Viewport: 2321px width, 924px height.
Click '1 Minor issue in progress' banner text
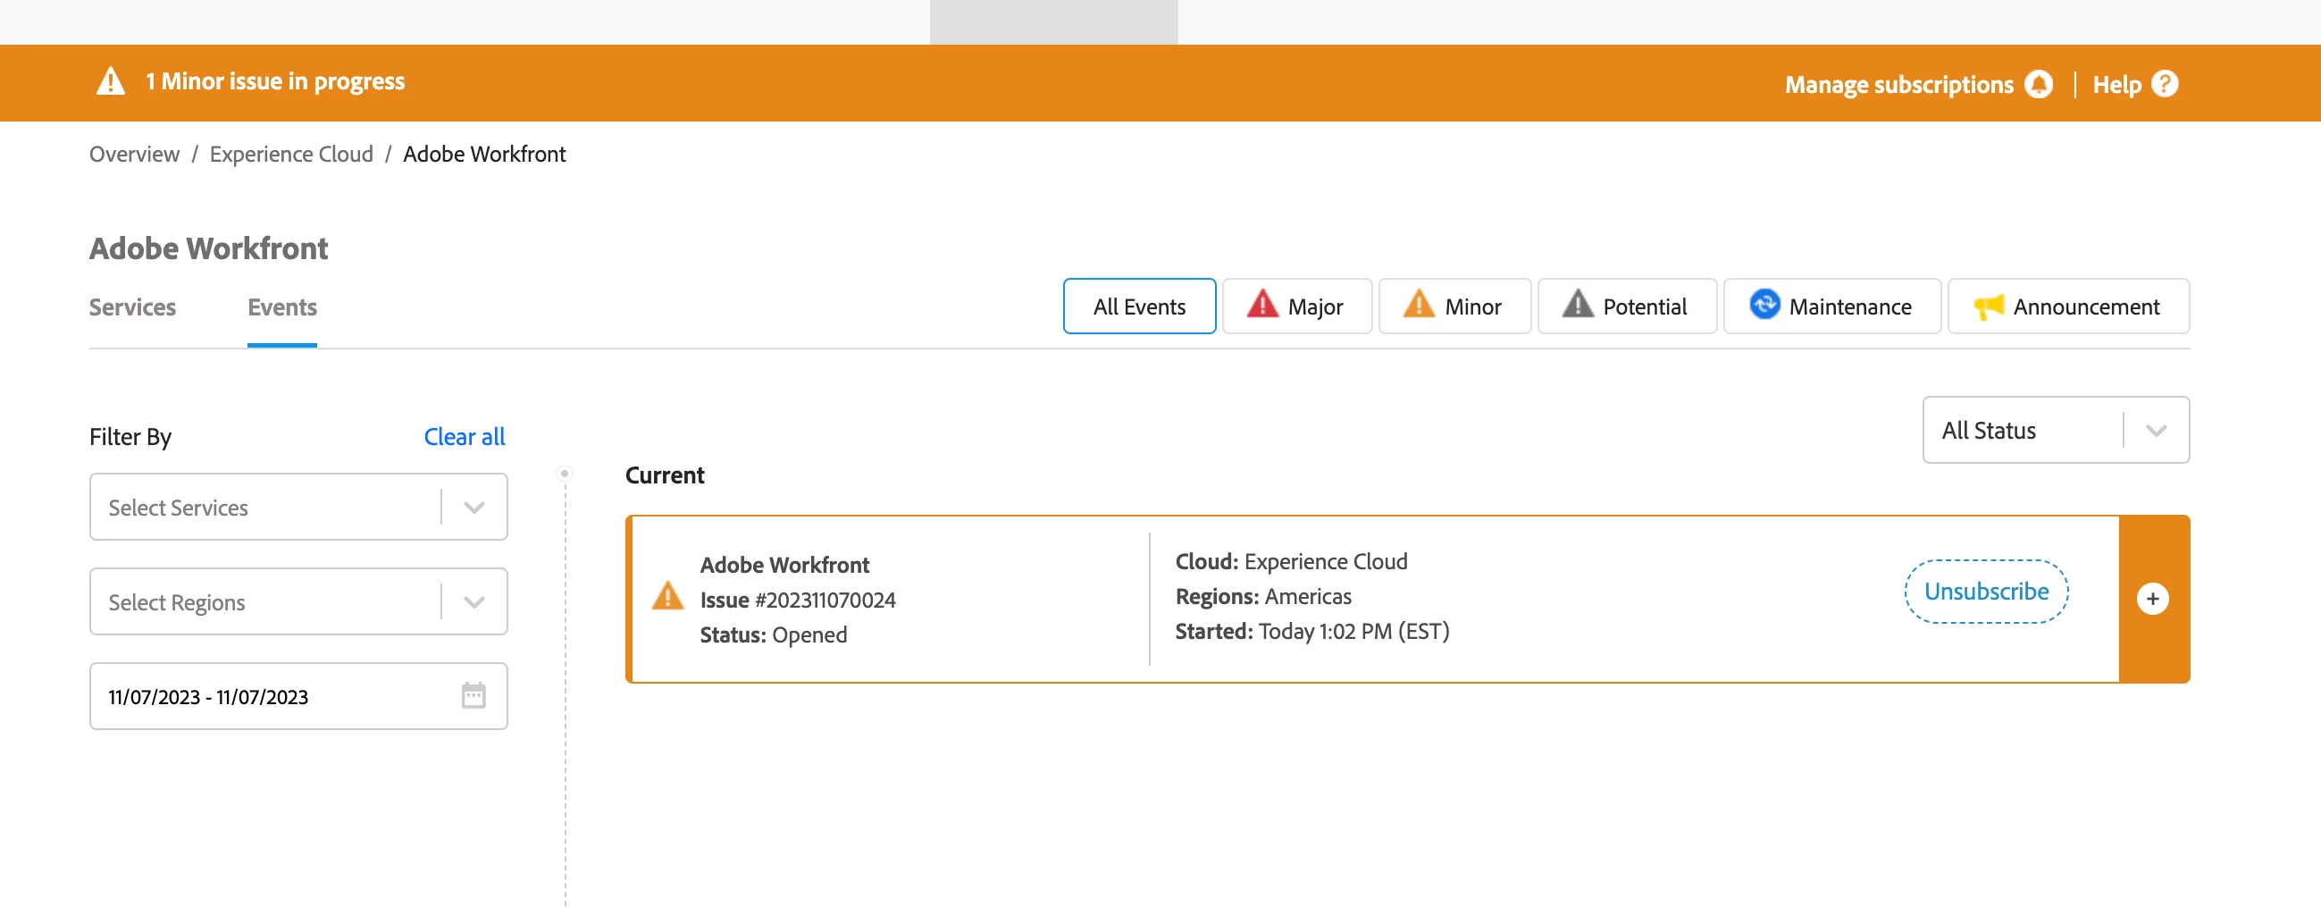[275, 81]
